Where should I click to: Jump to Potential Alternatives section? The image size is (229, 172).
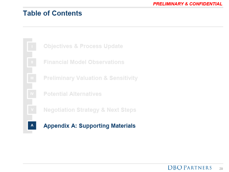tap(73, 94)
